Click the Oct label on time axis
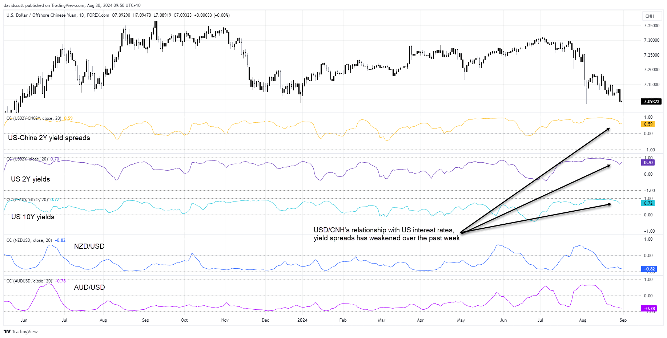The height and width of the screenshot is (338, 667). click(x=184, y=320)
